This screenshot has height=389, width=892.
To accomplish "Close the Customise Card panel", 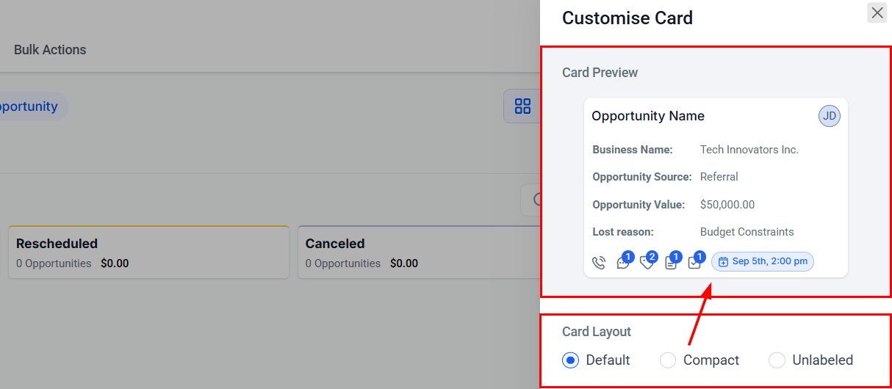I will 877,12.
